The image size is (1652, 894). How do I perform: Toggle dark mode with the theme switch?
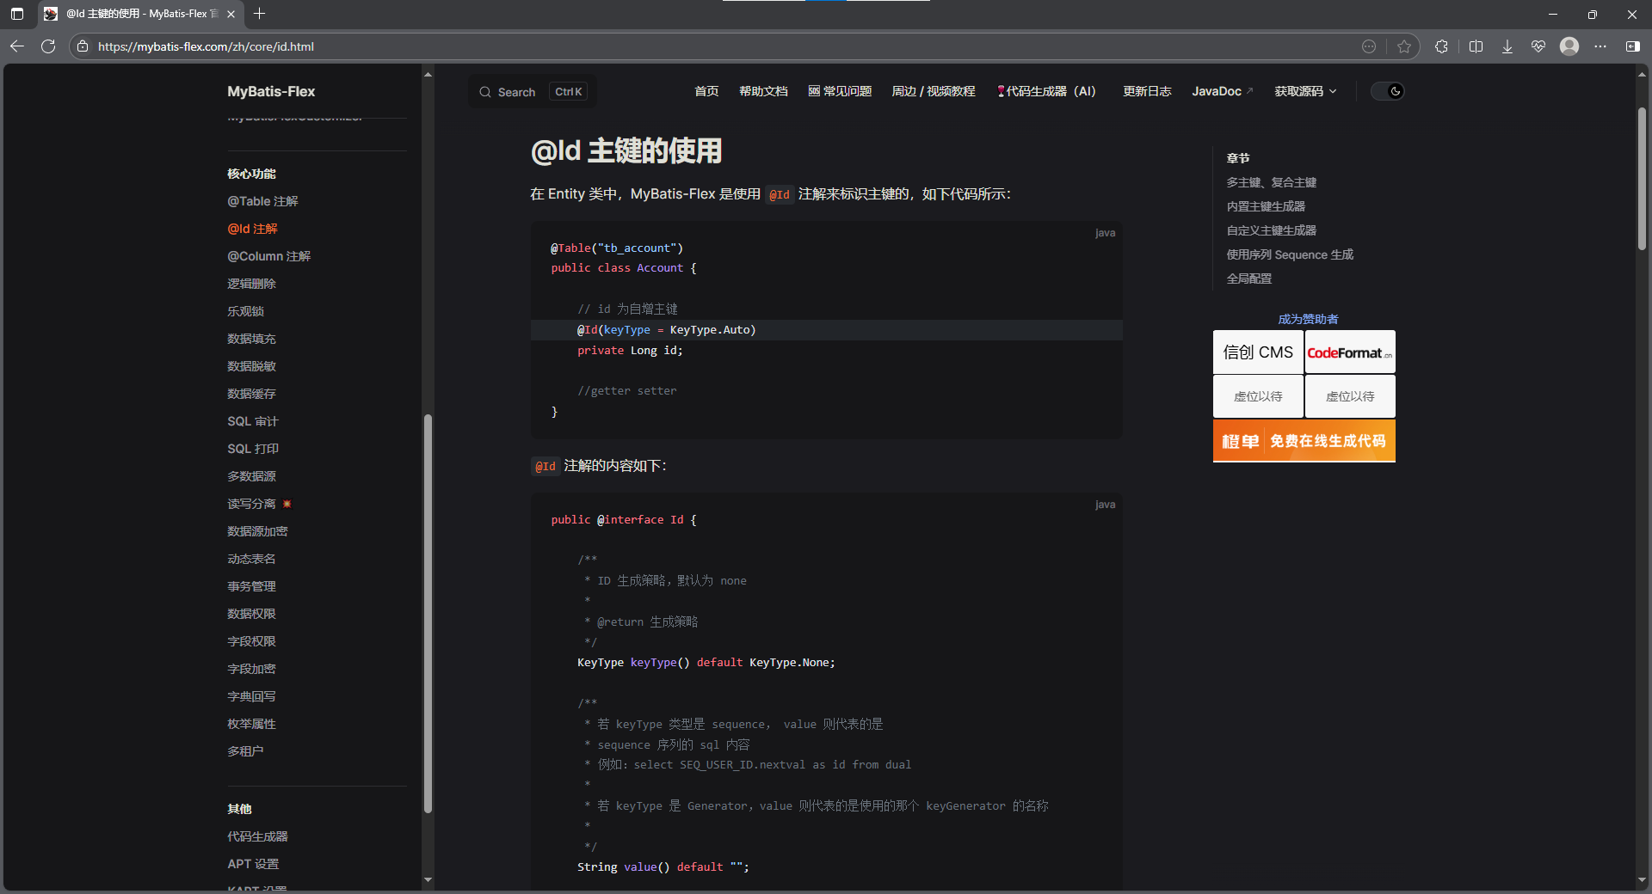point(1386,91)
